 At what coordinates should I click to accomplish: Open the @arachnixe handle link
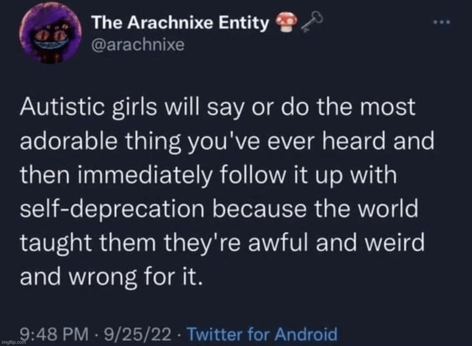point(138,45)
